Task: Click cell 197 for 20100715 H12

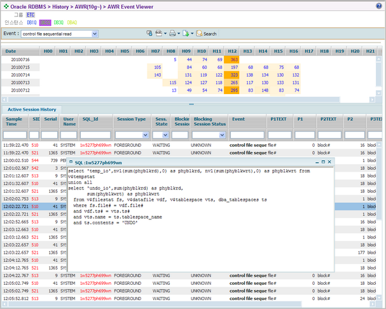Action: (x=232, y=67)
